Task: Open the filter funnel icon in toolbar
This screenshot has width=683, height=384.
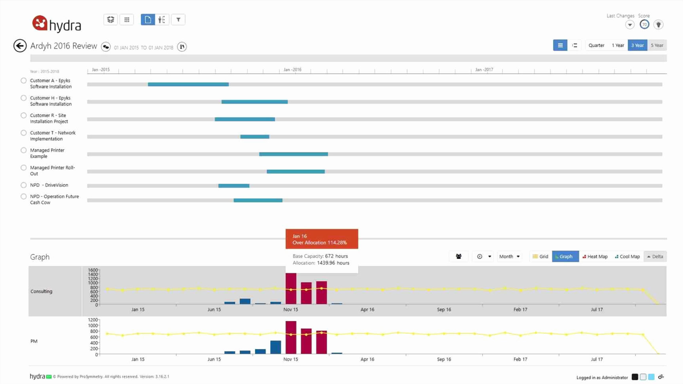Action: [x=178, y=20]
